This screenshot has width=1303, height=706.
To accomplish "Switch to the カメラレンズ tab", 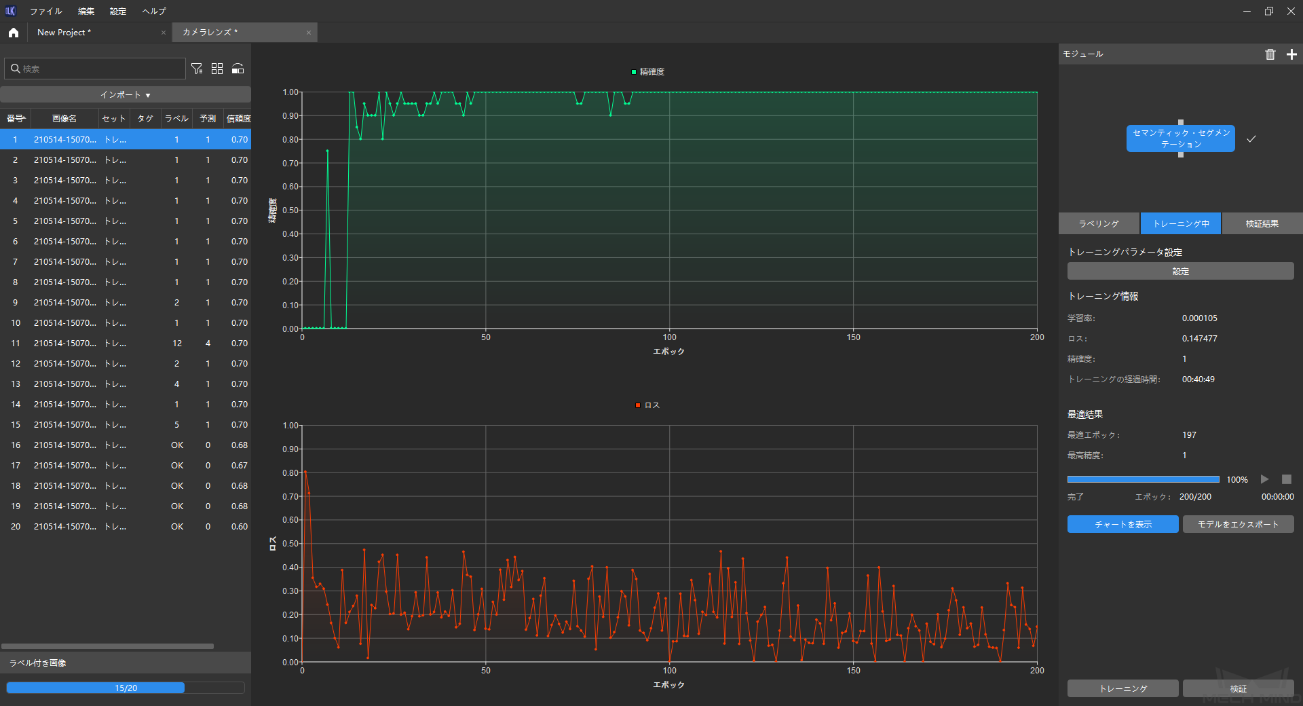I will 244,33.
